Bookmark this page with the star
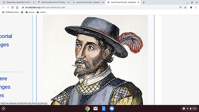This screenshot has height=112, width=199. coord(185,7)
